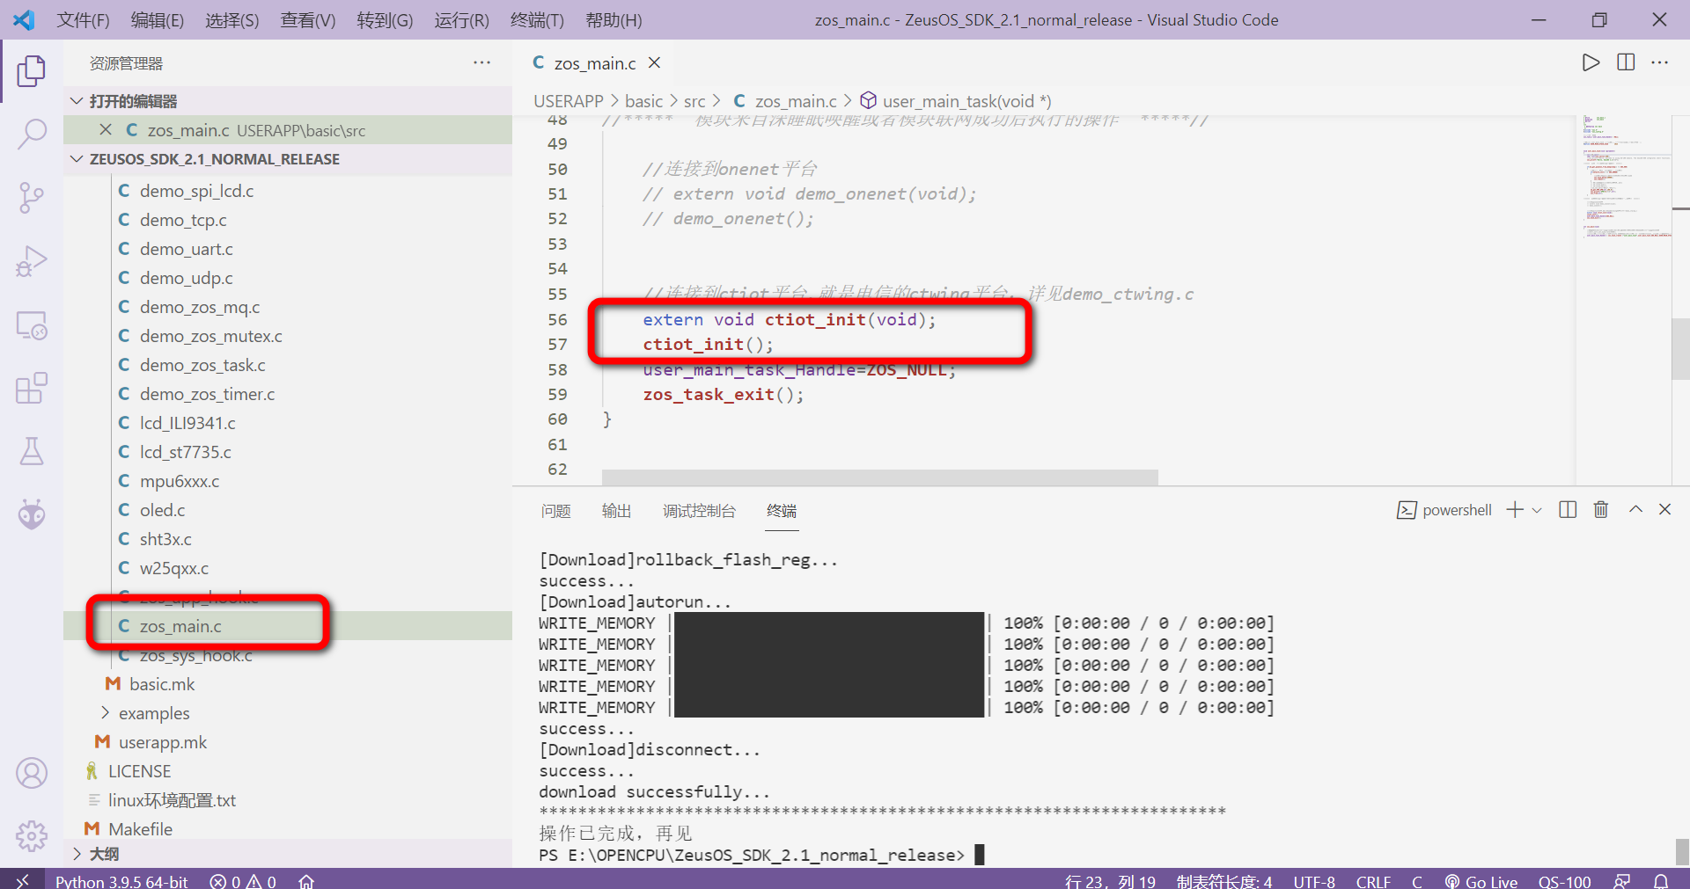Toggle the panel maximize chevron
This screenshot has height=889, width=1690.
coord(1635,509)
